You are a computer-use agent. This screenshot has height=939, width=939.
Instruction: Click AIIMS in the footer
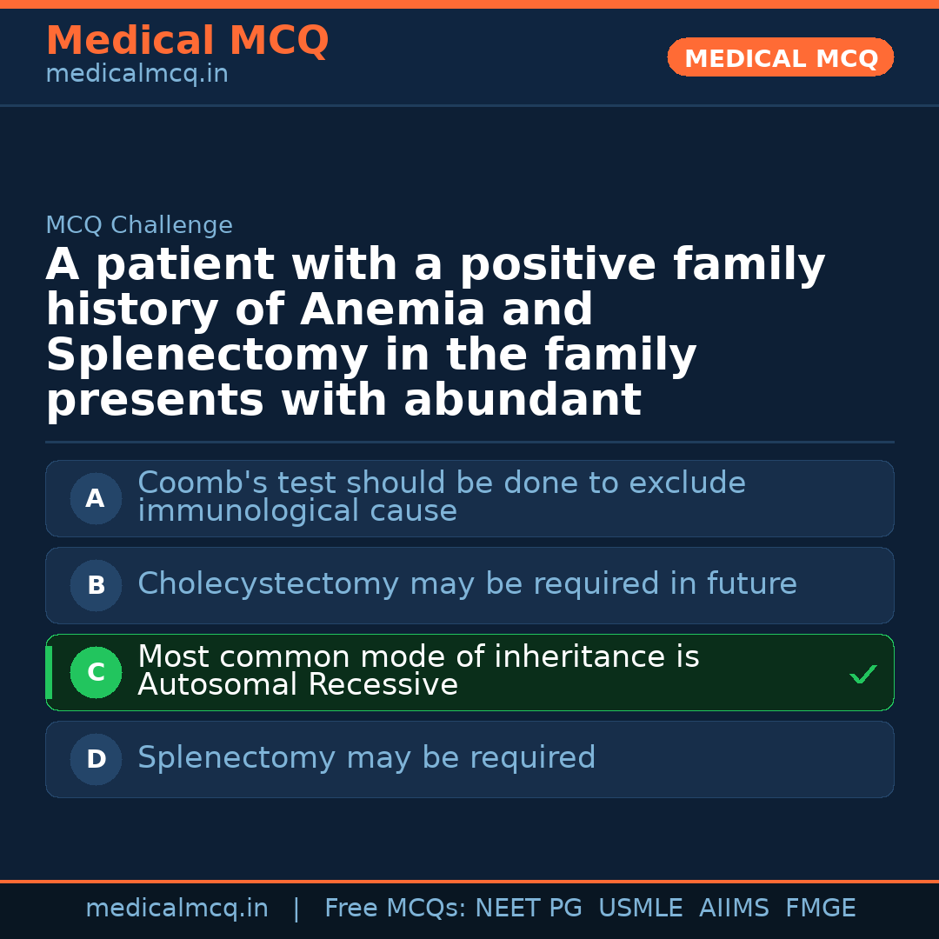pyautogui.click(x=734, y=909)
